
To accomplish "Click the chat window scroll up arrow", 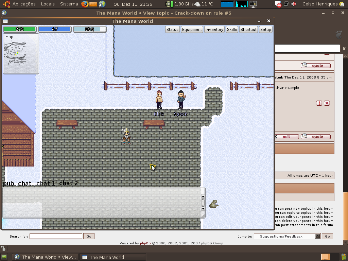I will click(x=203, y=196).
